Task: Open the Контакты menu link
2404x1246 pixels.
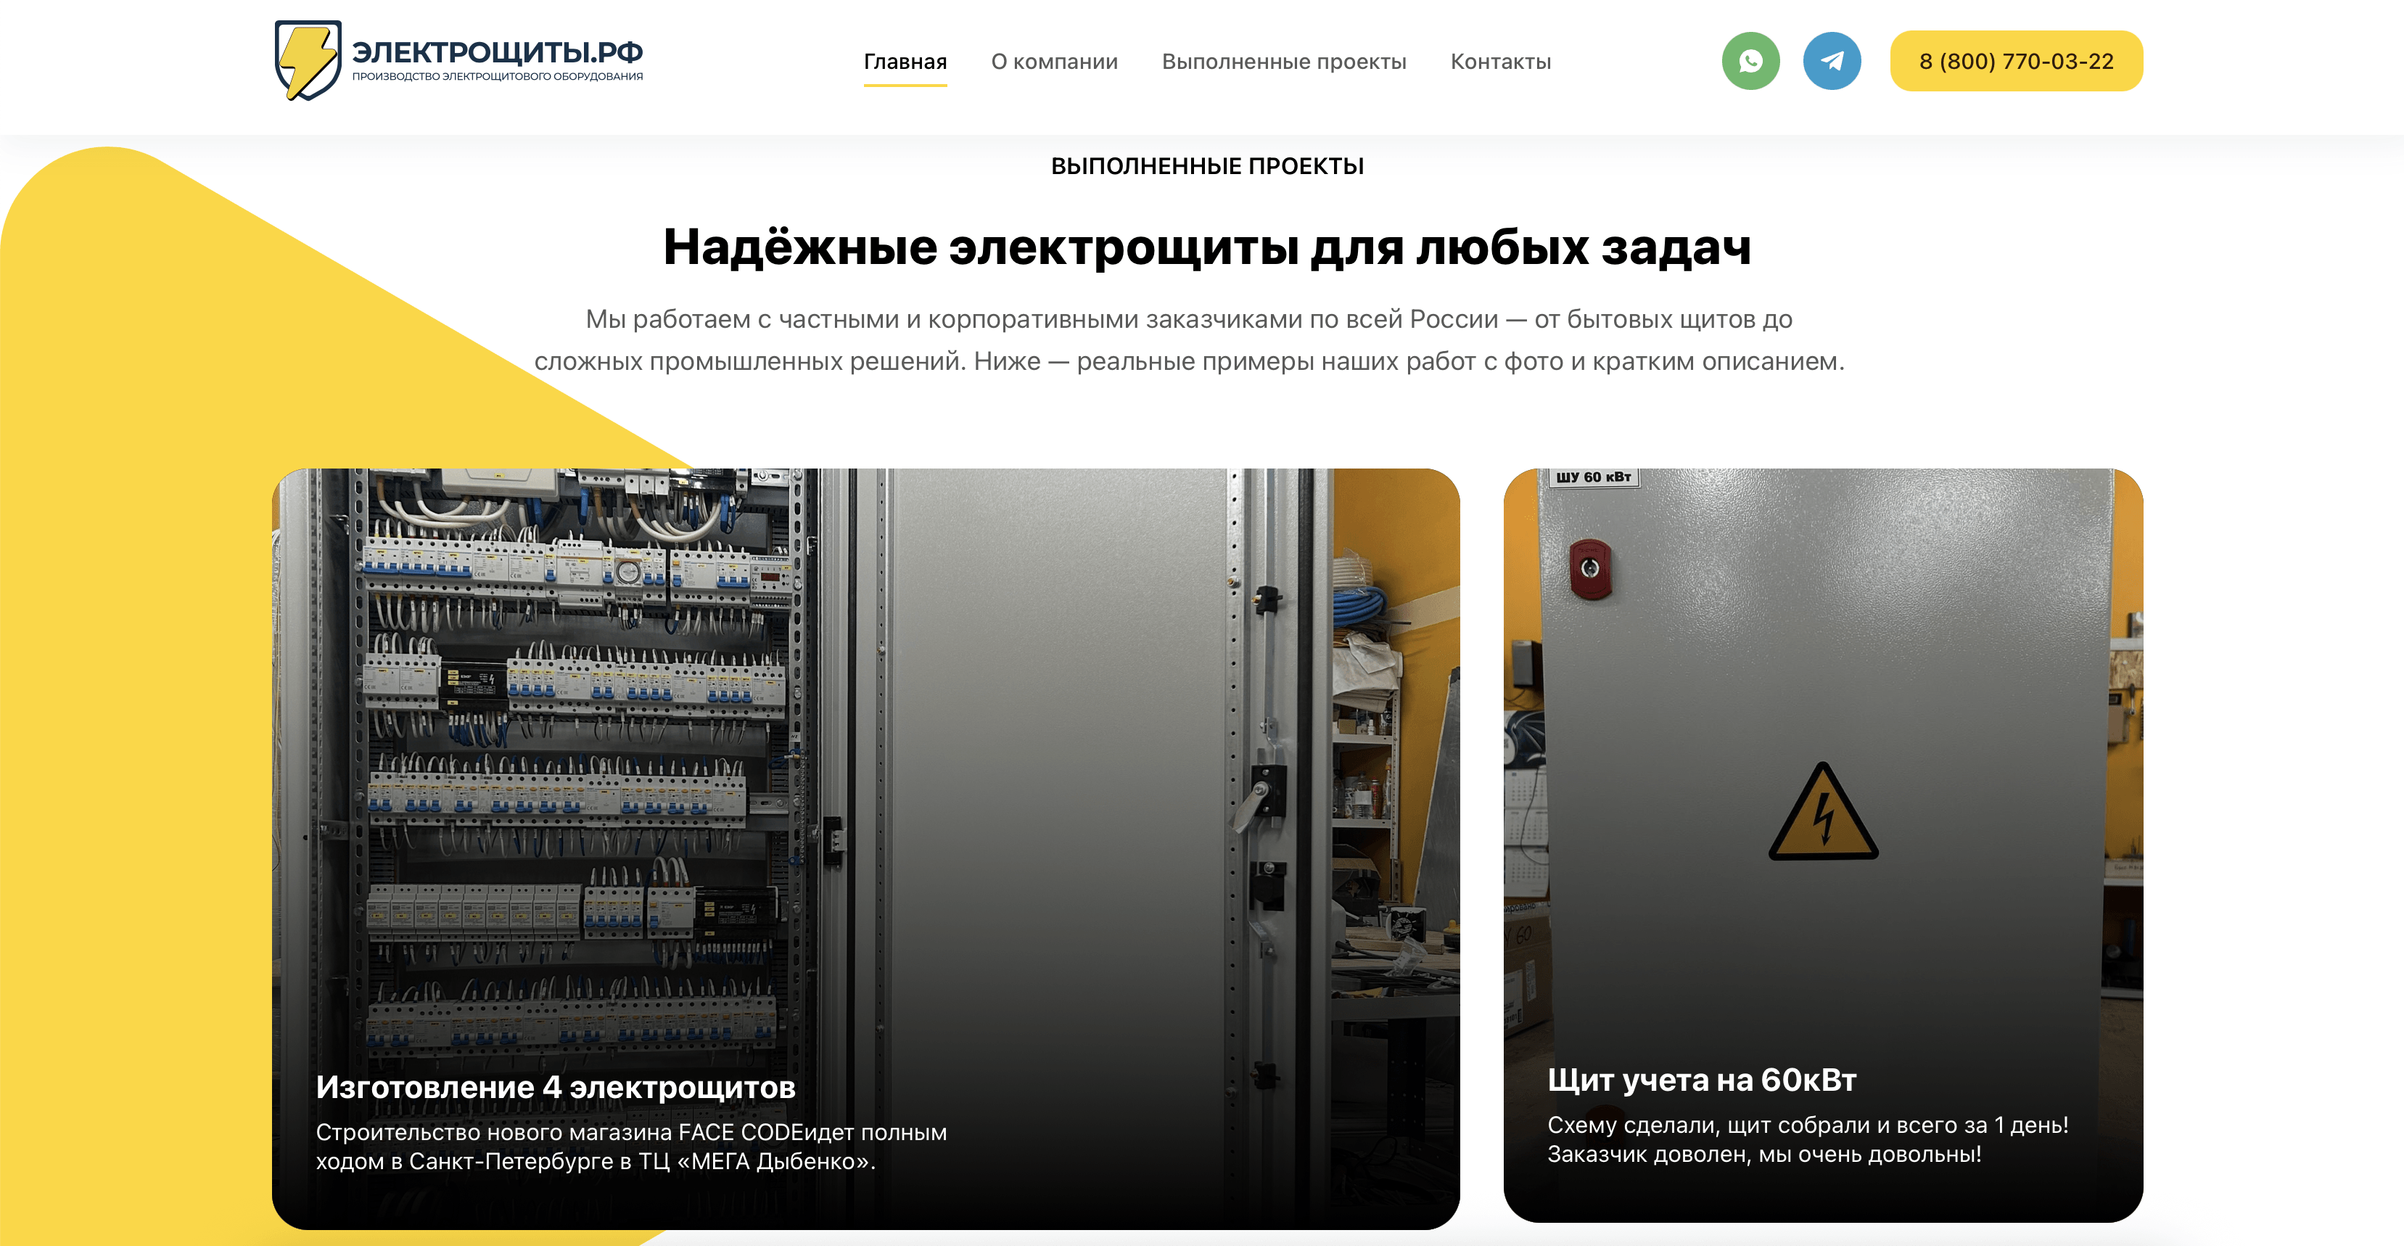Action: click(x=1499, y=62)
